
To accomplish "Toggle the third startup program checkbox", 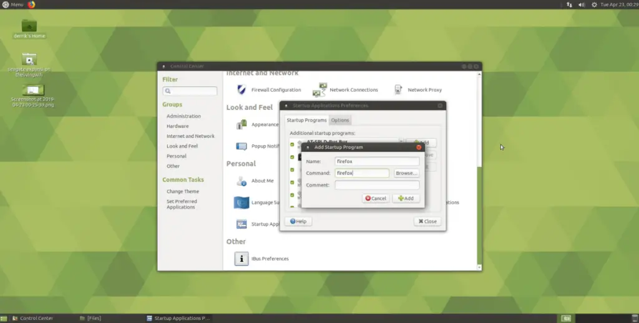I will pos(292,170).
